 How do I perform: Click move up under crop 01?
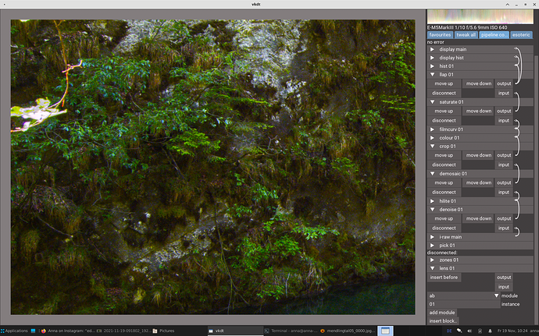point(444,155)
